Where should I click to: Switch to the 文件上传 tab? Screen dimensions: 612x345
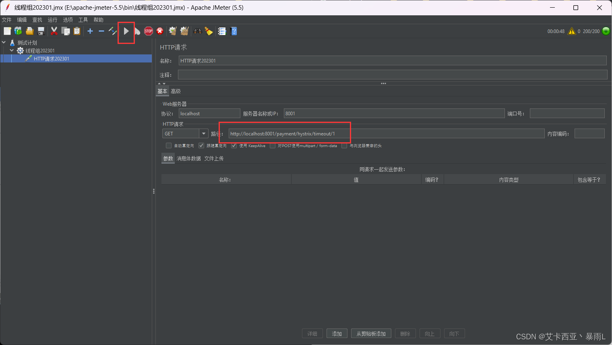(x=214, y=159)
